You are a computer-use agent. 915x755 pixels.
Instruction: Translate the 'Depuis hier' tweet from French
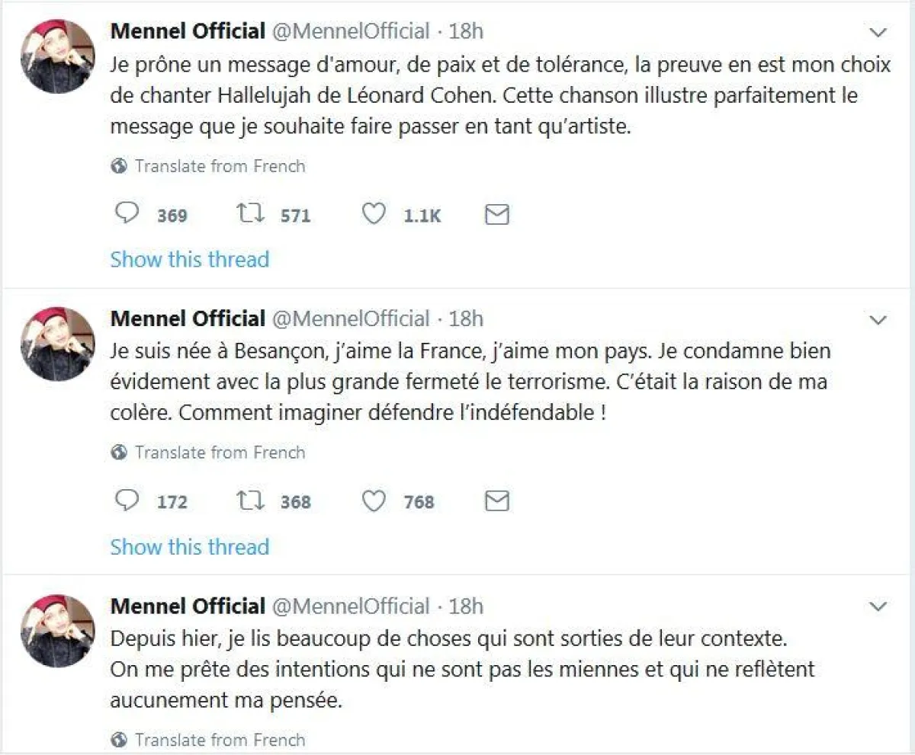220,740
